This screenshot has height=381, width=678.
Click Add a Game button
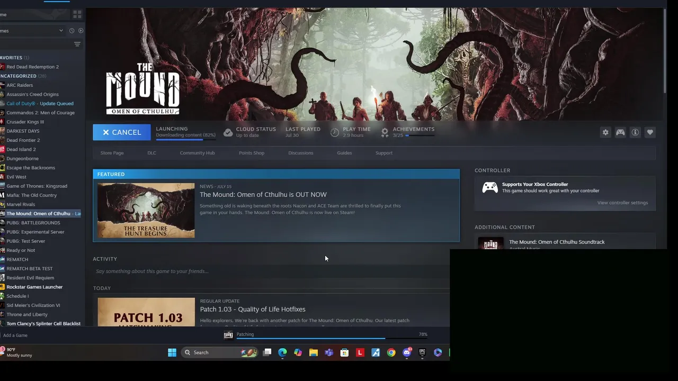click(x=15, y=335)
